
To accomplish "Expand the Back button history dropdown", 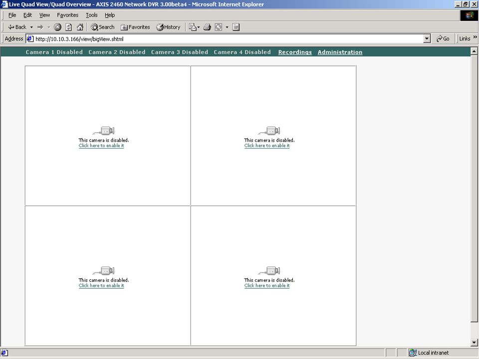I will [31, 27].
